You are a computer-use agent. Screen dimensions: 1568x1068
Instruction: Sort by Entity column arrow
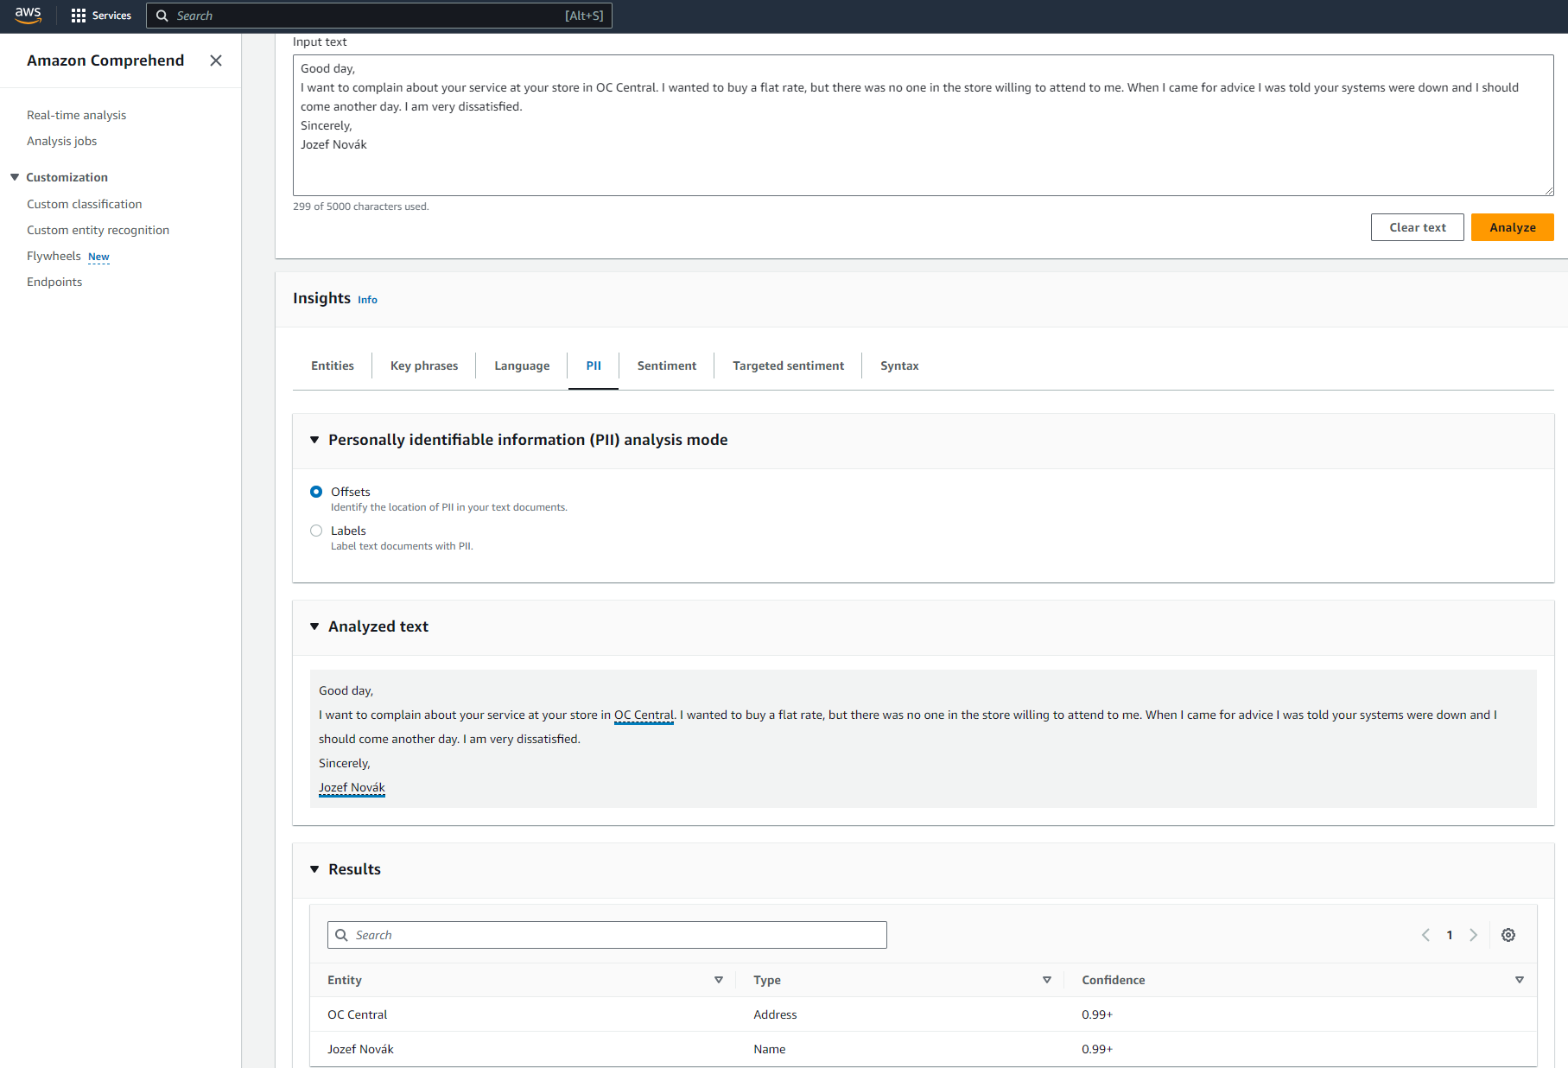(x=719, y=980)
